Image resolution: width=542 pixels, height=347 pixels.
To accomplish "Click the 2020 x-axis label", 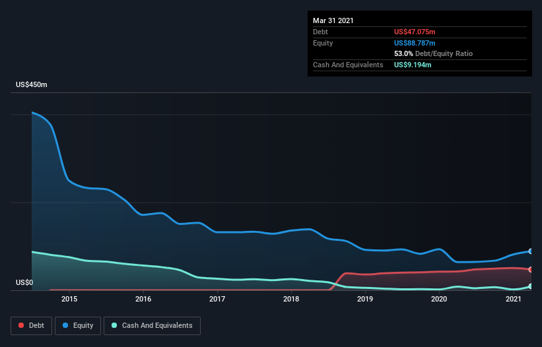I will pos(439,299).
